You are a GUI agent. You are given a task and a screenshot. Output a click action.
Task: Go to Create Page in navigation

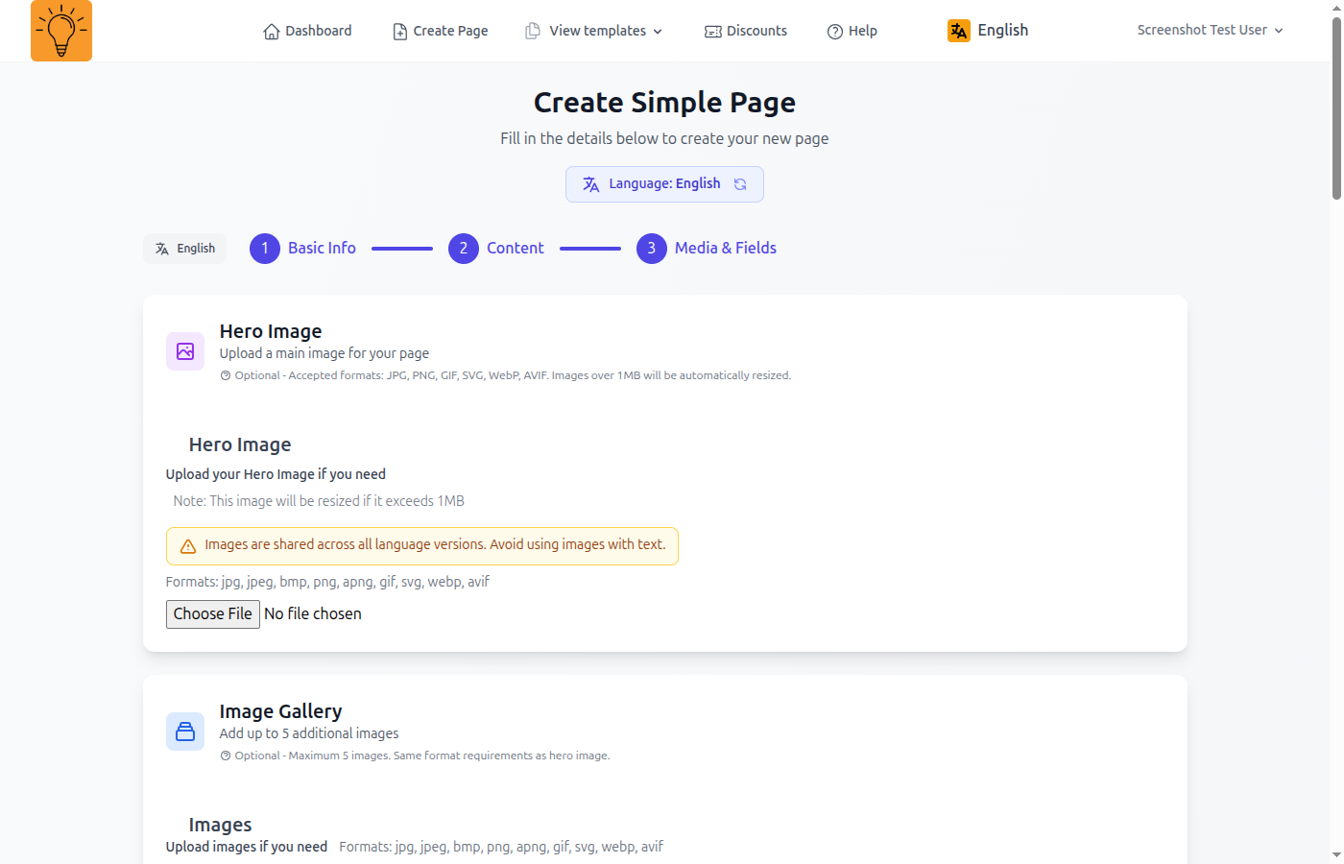click(x=441, y=31)
